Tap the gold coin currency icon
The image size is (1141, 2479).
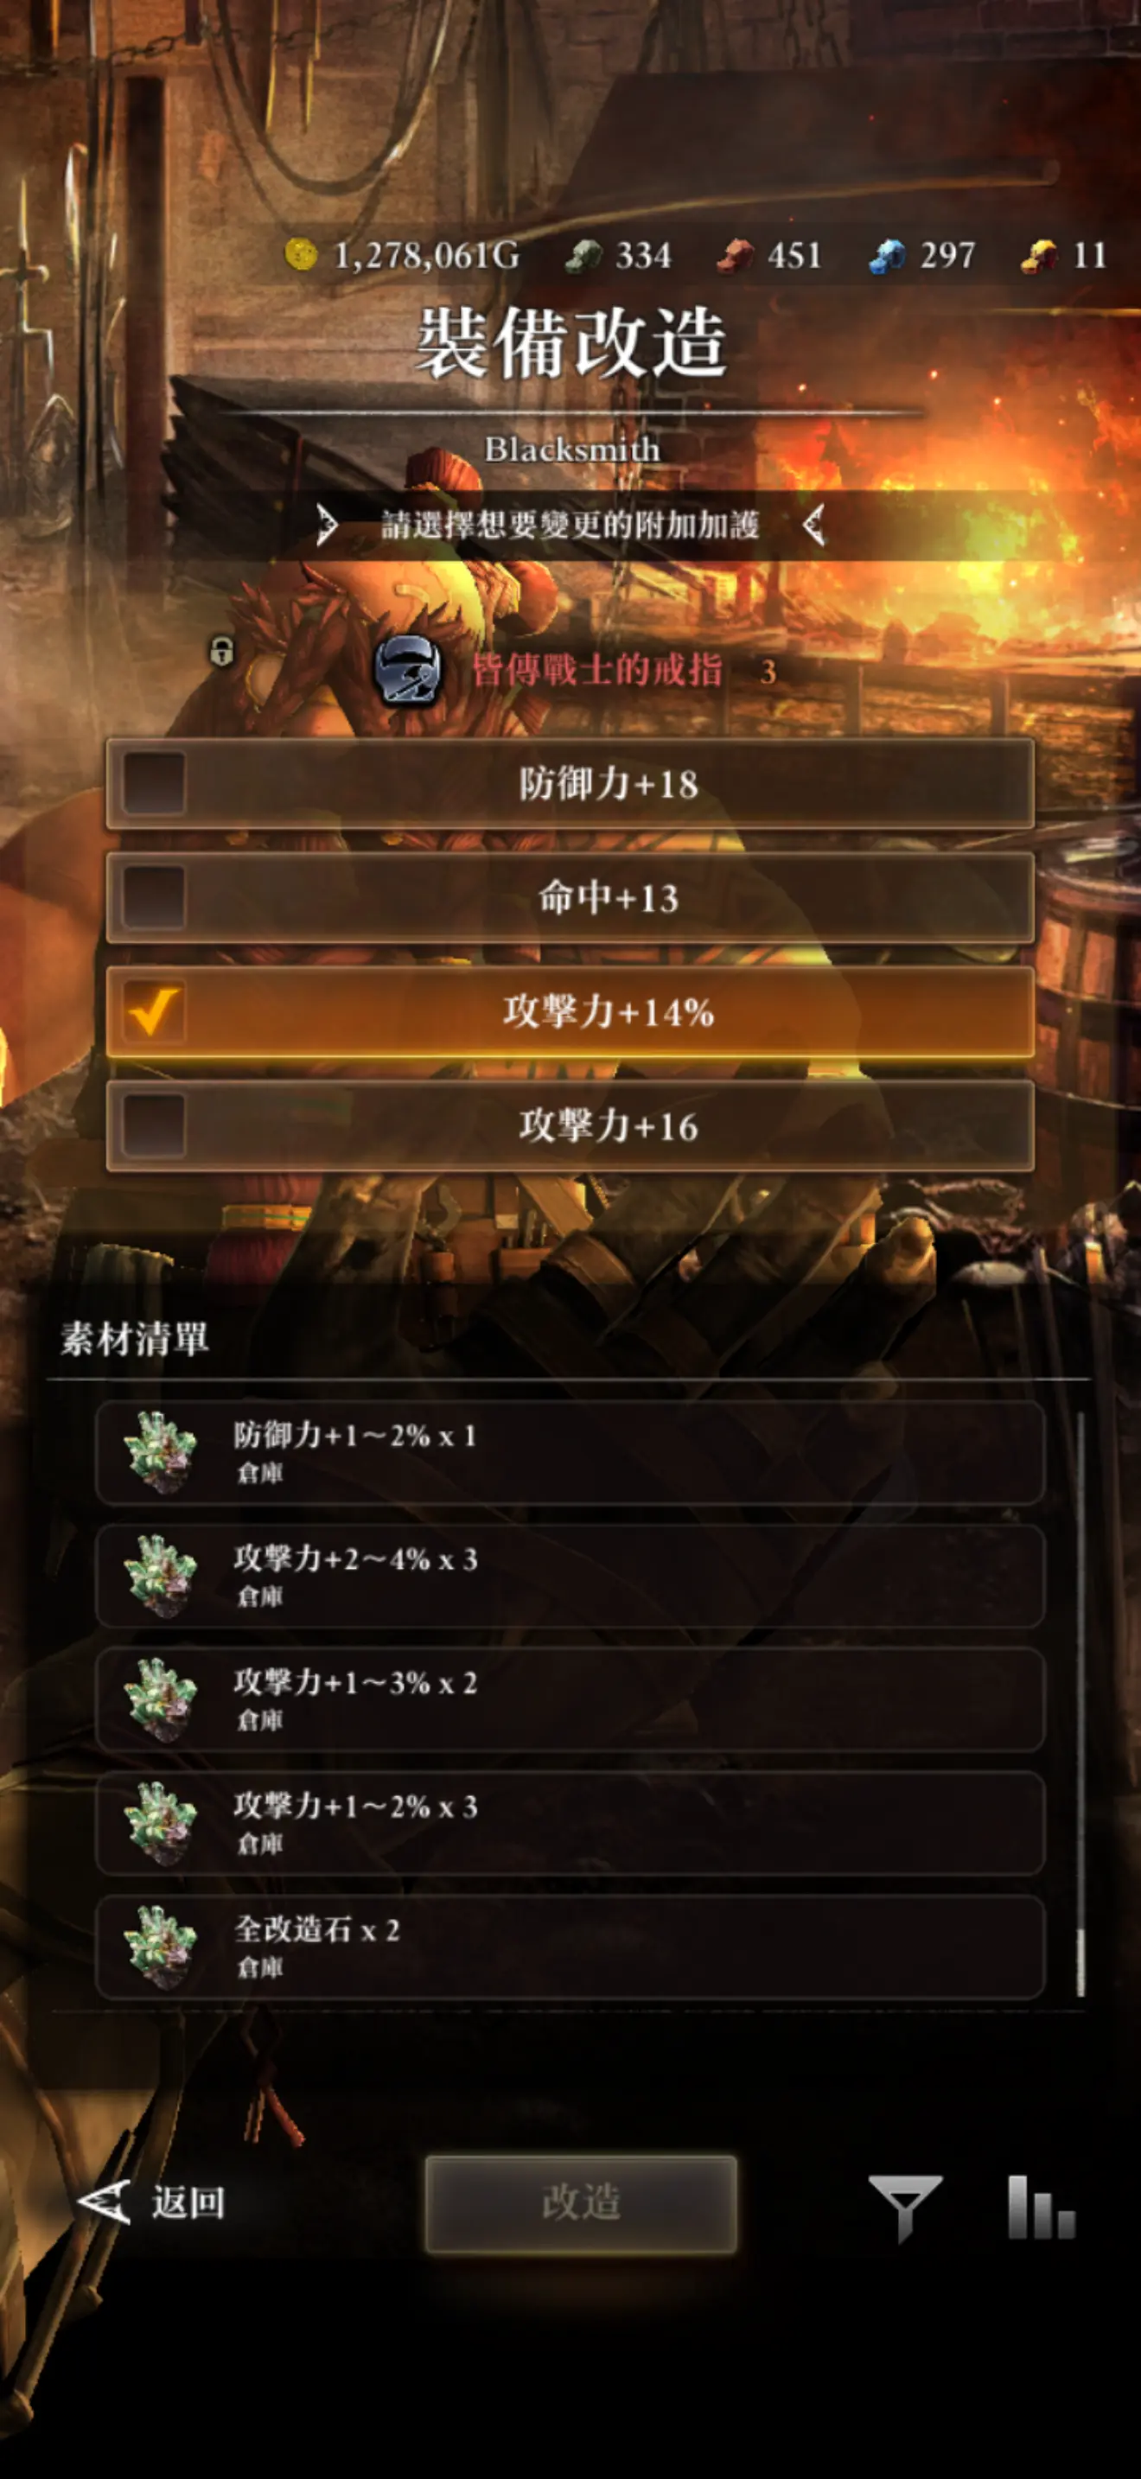[301, 255]
